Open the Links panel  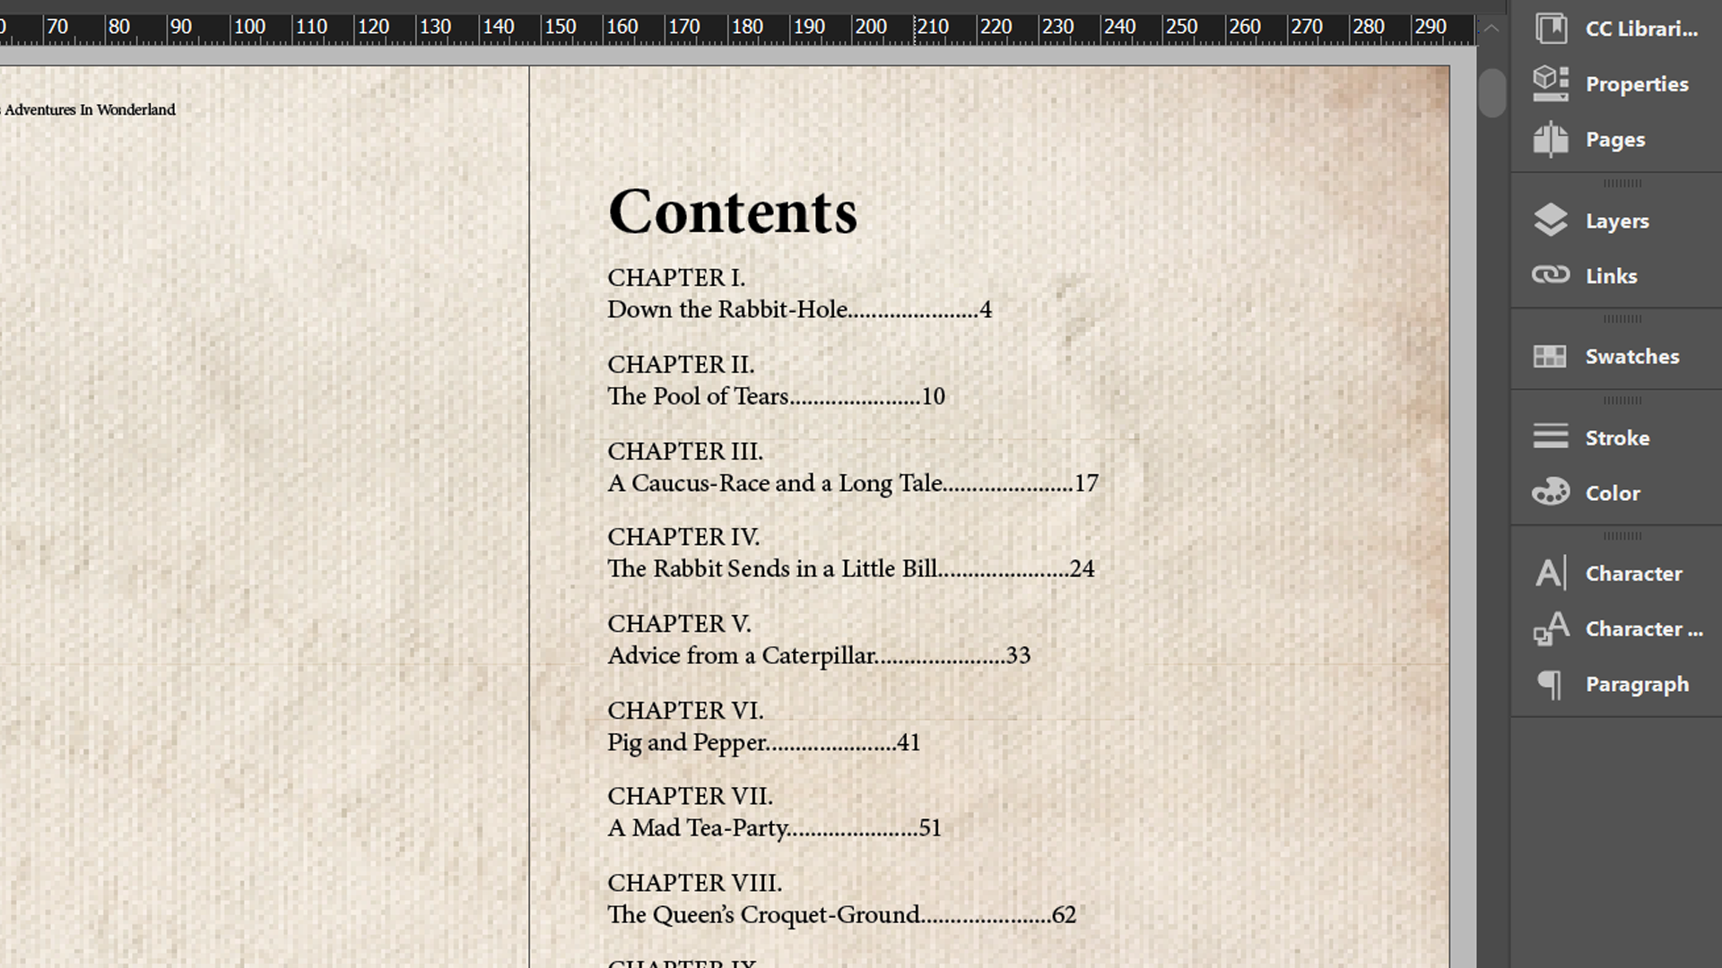(1611, 275)
